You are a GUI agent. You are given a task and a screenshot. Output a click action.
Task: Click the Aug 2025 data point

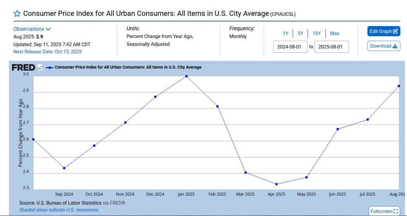pos(399,86)
